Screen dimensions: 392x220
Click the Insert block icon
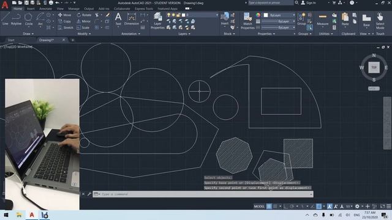pos(225,19)
